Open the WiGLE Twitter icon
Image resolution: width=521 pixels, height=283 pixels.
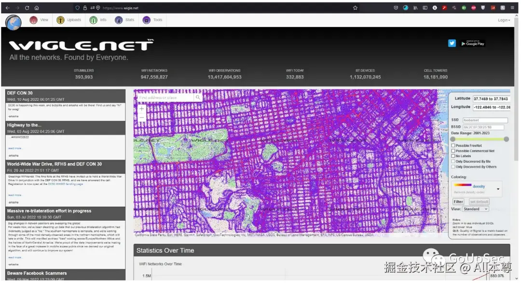point(452,43)
